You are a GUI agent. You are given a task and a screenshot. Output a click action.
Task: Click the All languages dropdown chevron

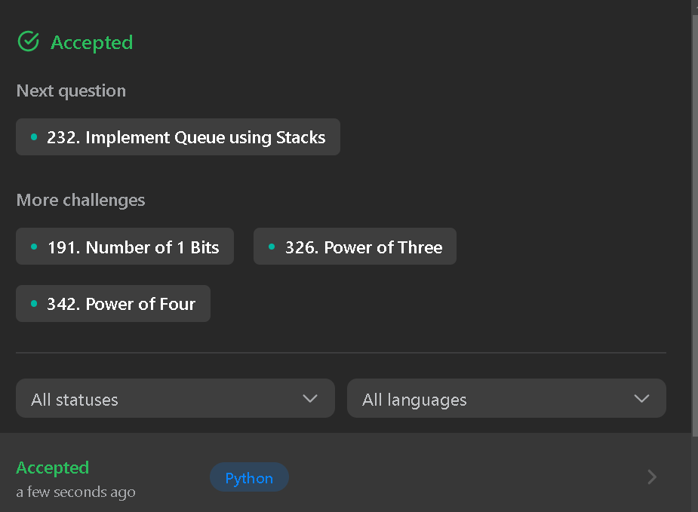pyautogui.click(x=641, y=399)
